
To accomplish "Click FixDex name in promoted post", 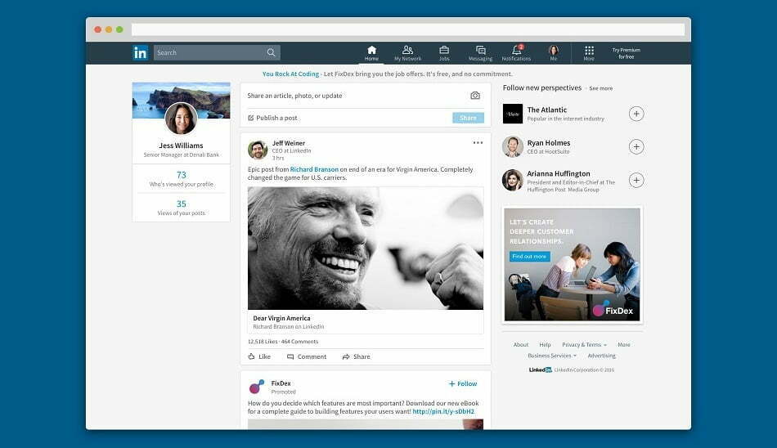I will (x=281, y=383).
